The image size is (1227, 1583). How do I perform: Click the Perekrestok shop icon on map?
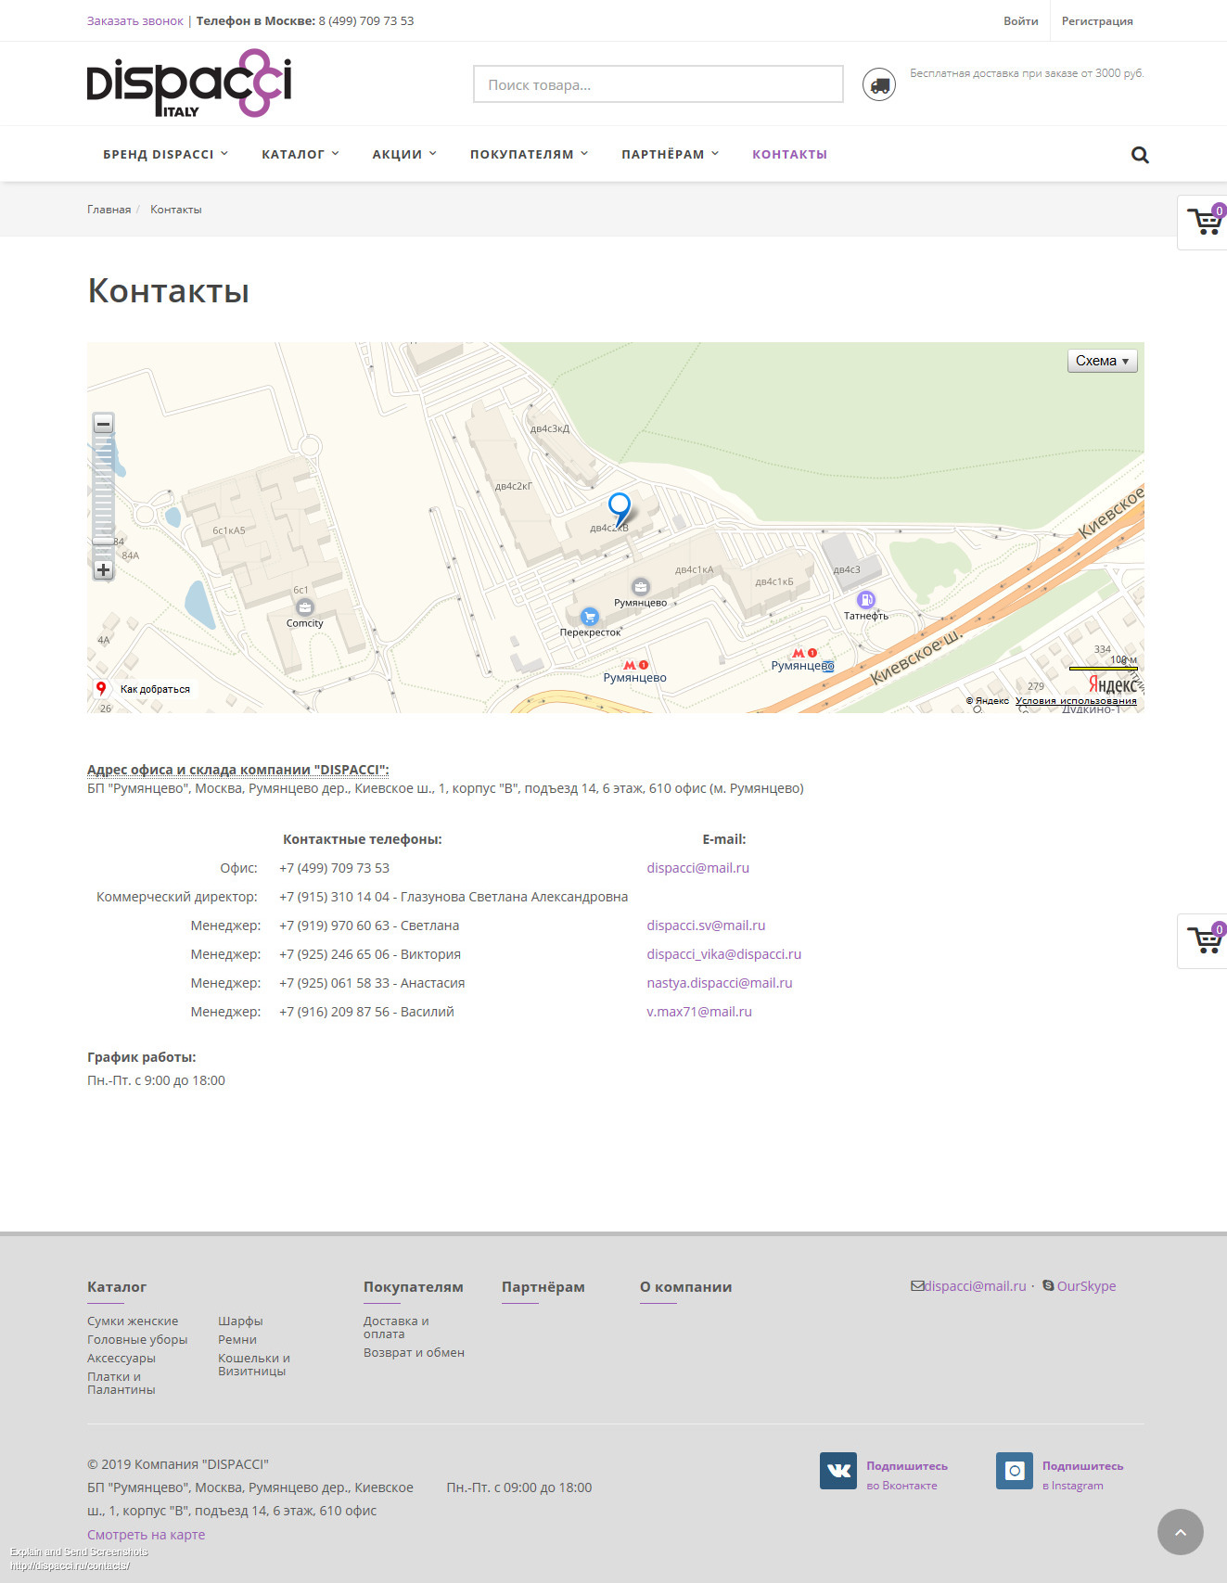tap(590, 617)
